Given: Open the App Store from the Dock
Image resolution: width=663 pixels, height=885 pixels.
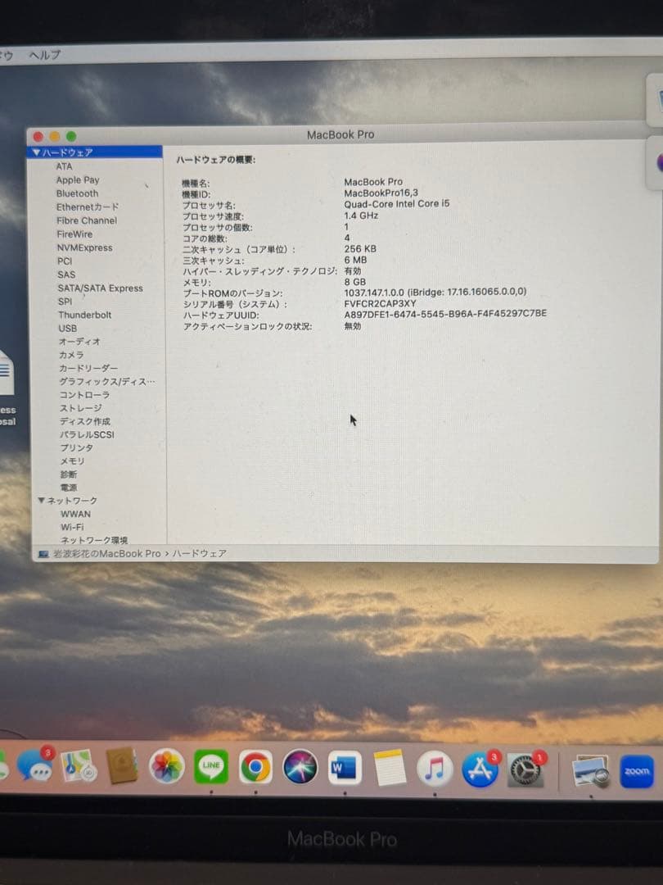Looking at the screenshot, I should (480, 770).
